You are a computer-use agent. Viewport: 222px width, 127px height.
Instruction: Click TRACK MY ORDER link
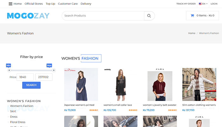point(186,4)
